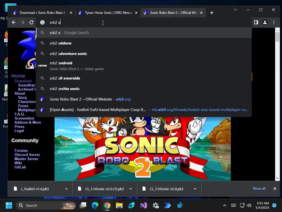The height and width of the screenshot is (212, 282).
Task: Close the downloads bar
Action: point(275,188)
